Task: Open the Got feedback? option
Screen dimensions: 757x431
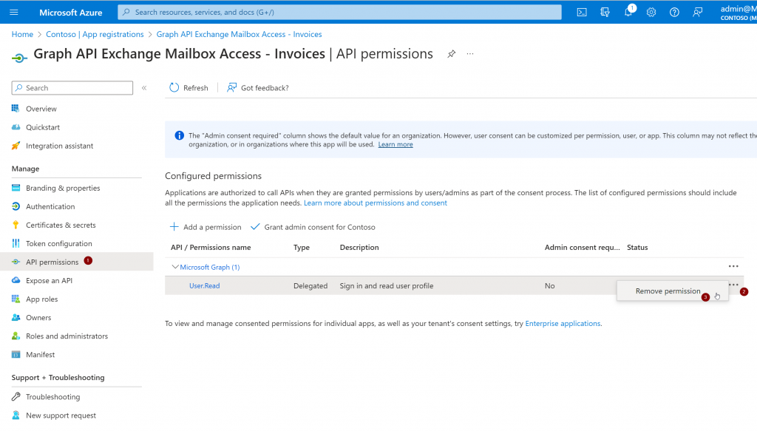Action: click(x=258, y=88)
